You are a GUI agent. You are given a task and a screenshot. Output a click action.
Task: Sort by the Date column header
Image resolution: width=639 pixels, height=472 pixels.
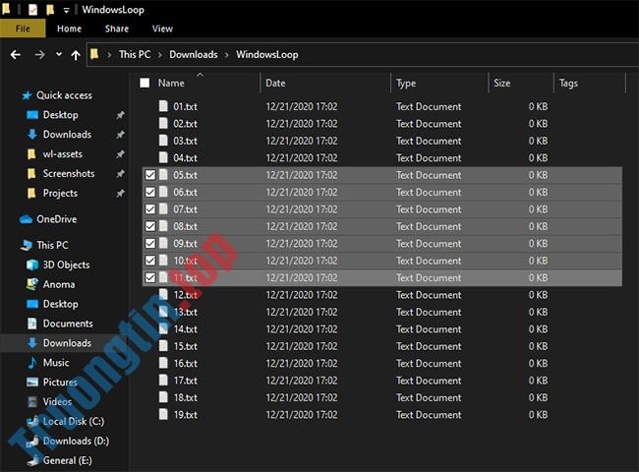tap(275, 84)
